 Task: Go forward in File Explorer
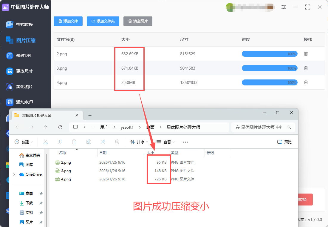(32, 127)
